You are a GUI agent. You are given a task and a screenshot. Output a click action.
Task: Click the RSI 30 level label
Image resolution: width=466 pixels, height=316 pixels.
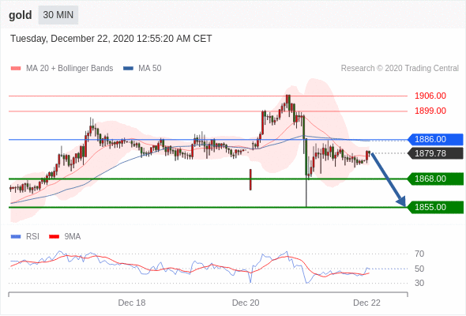click(x=419, y=283)
